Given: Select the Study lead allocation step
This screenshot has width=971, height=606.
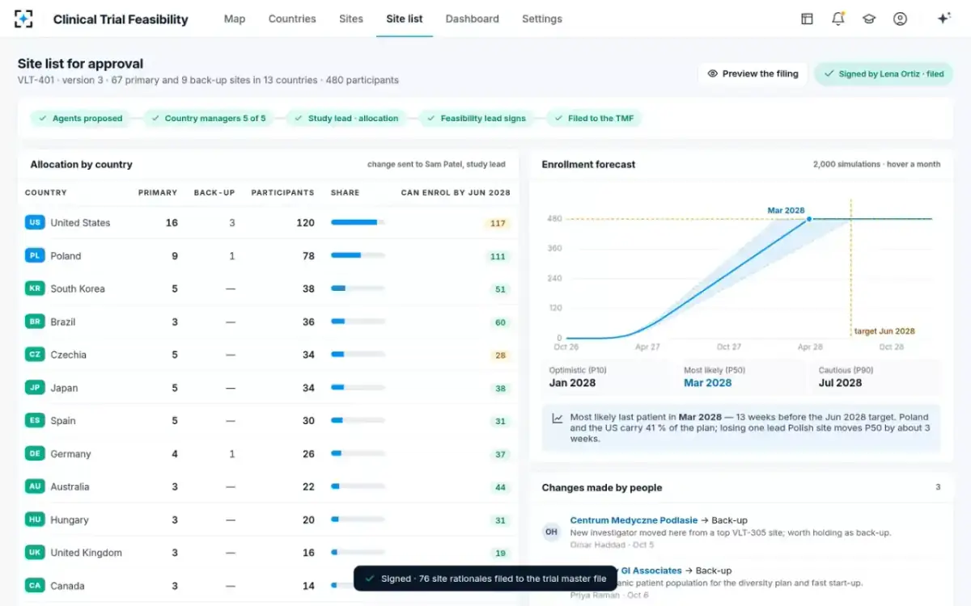Looking at the screenshot, I should click(346, 118).
